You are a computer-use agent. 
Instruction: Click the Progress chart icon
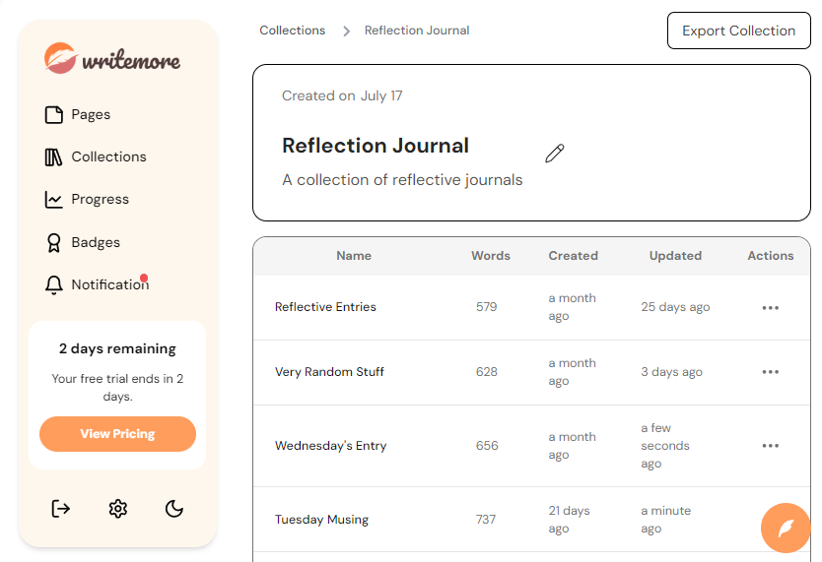coord(54,200)
